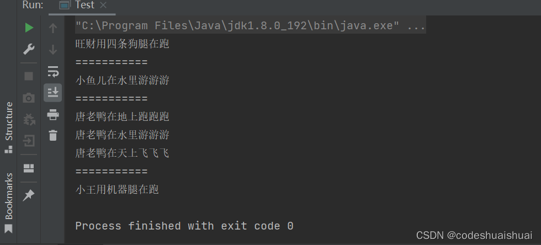Toggle soft-wrap for console output
This screenshot has height=245, width=541.
pos(53,71)
